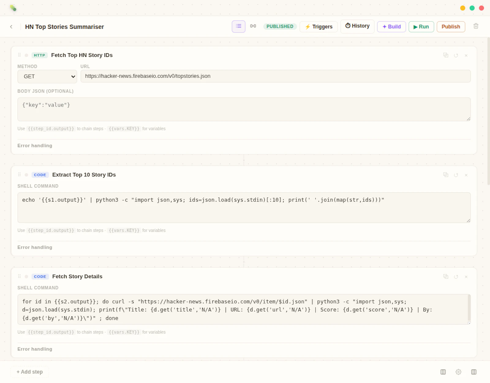Grab the drag handle of the HTTP step
Viewport: 490px width, 383px height.
click(x=19, y=55)
